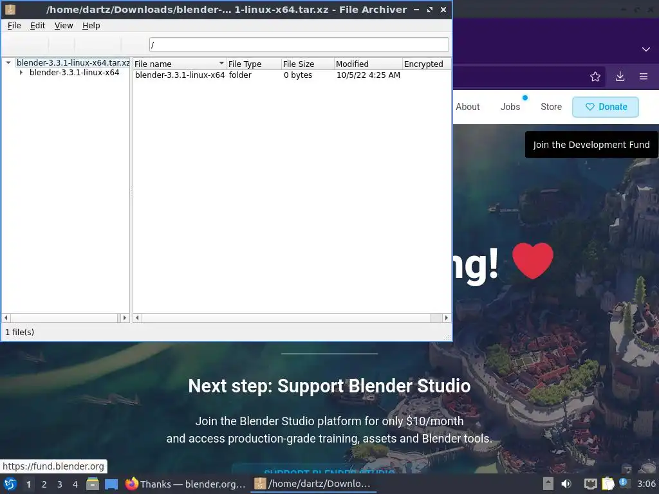This screenshot has width=659, height=494.
Task: Switch to workspace 4 in the pager
Action: point(75,484)
